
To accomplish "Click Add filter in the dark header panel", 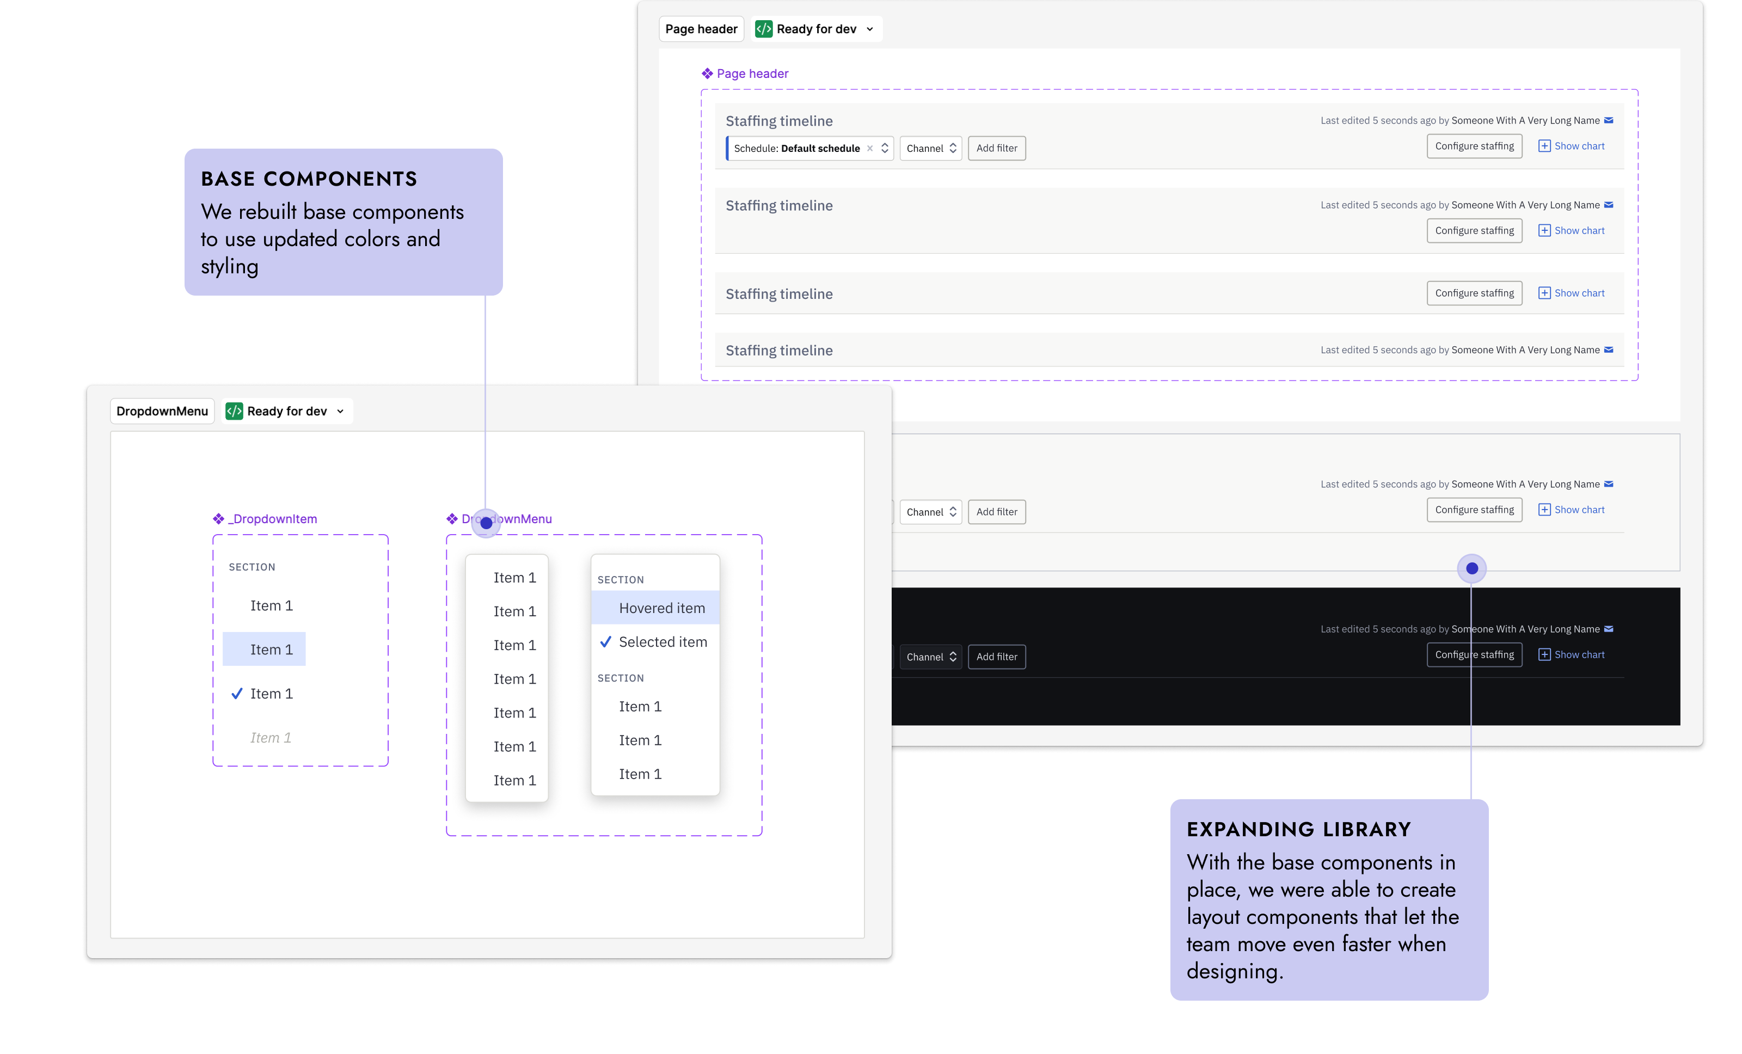I will (x=996, y=657).
